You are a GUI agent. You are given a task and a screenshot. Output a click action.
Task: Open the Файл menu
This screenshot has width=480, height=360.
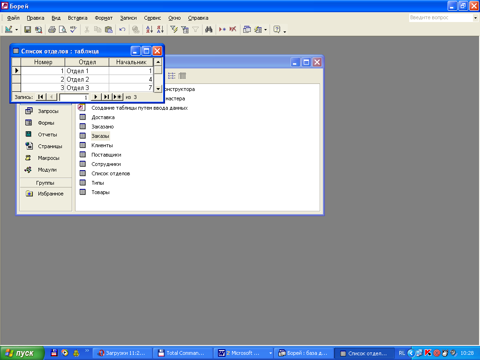[x=13, y=18]
